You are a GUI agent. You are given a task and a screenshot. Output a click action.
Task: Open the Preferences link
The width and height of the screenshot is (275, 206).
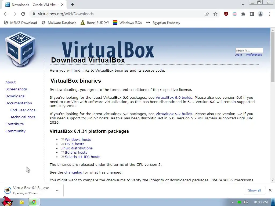pyautogui.click(x=254, y=55)
